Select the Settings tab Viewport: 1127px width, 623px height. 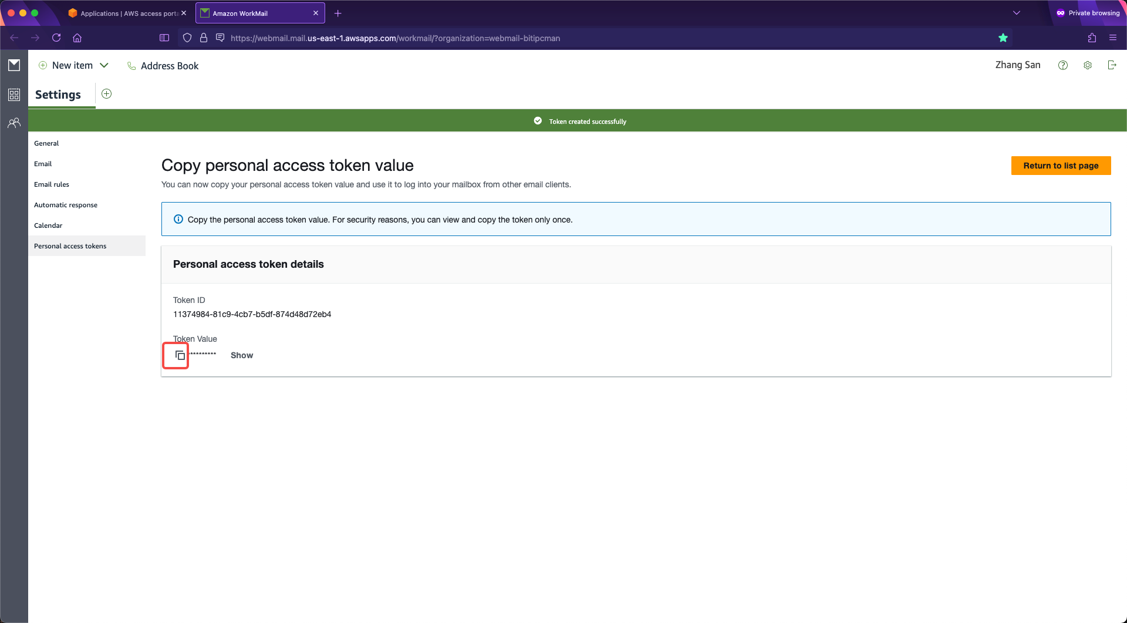pyautogui.click(x=58, y=95)
